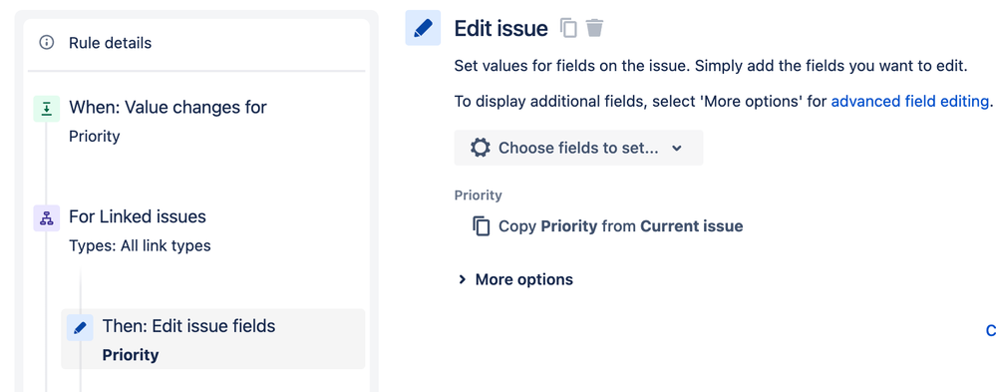Open the advanced field editing link
The image size is (996, 392).
pos(910,102)
